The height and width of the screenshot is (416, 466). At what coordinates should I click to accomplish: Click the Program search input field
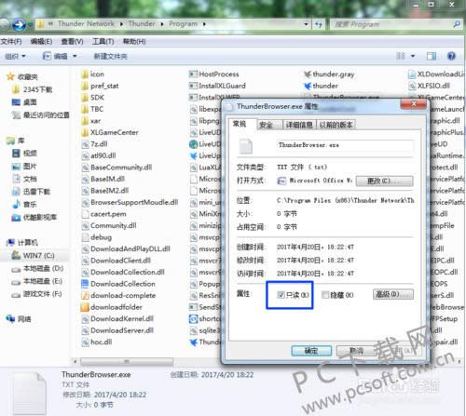tap(391, 24)
